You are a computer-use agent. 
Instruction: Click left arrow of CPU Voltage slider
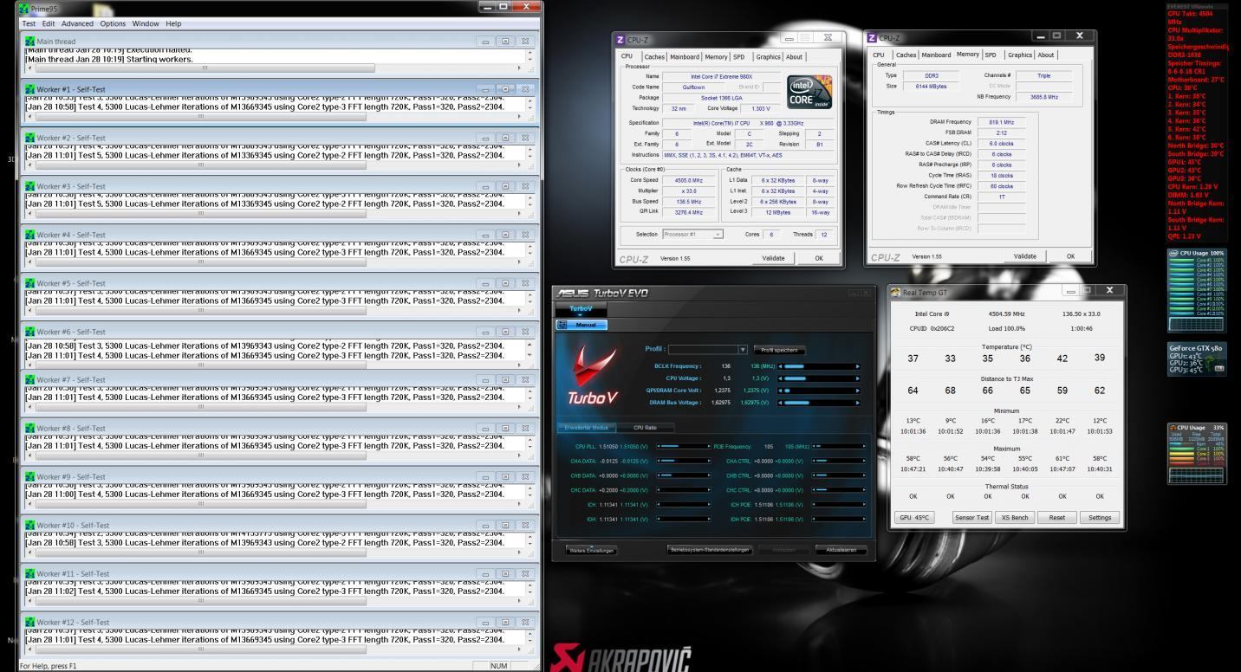(x=781, y=378)
